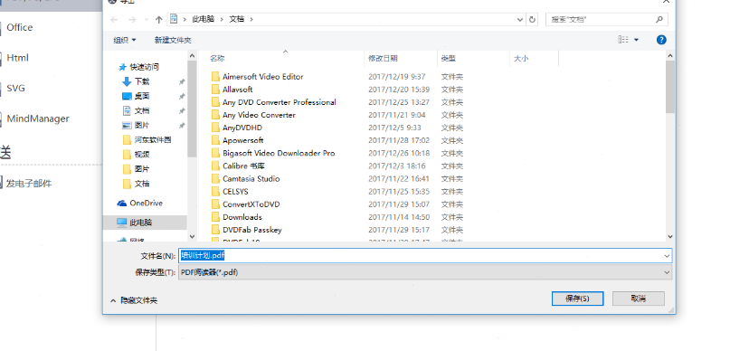Refresh the current folder listing

(x=533, y=20)
